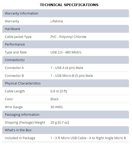Select the Included in Package description text

click(88, 138)
